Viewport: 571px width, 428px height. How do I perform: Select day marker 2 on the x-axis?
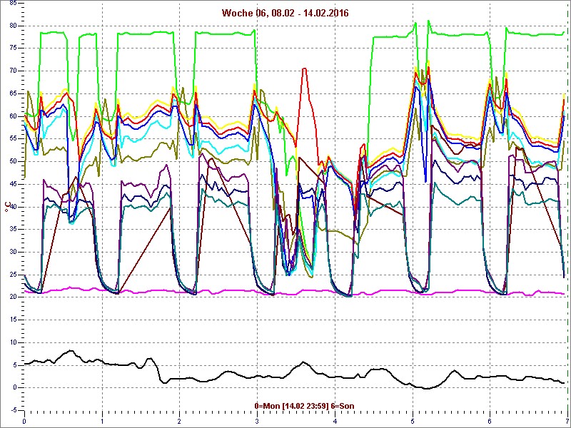pyautogui.click(x=180, y=421)
